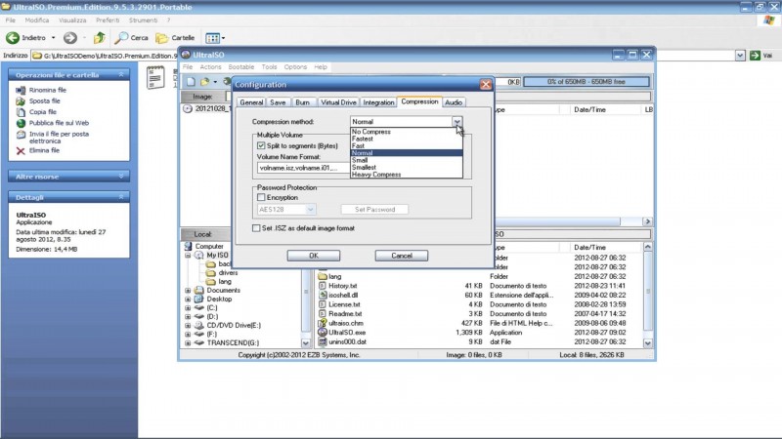This screenshot has height=439, width=782.
Task: Check Set .ISZ as default image format
Action: (256, 228)
